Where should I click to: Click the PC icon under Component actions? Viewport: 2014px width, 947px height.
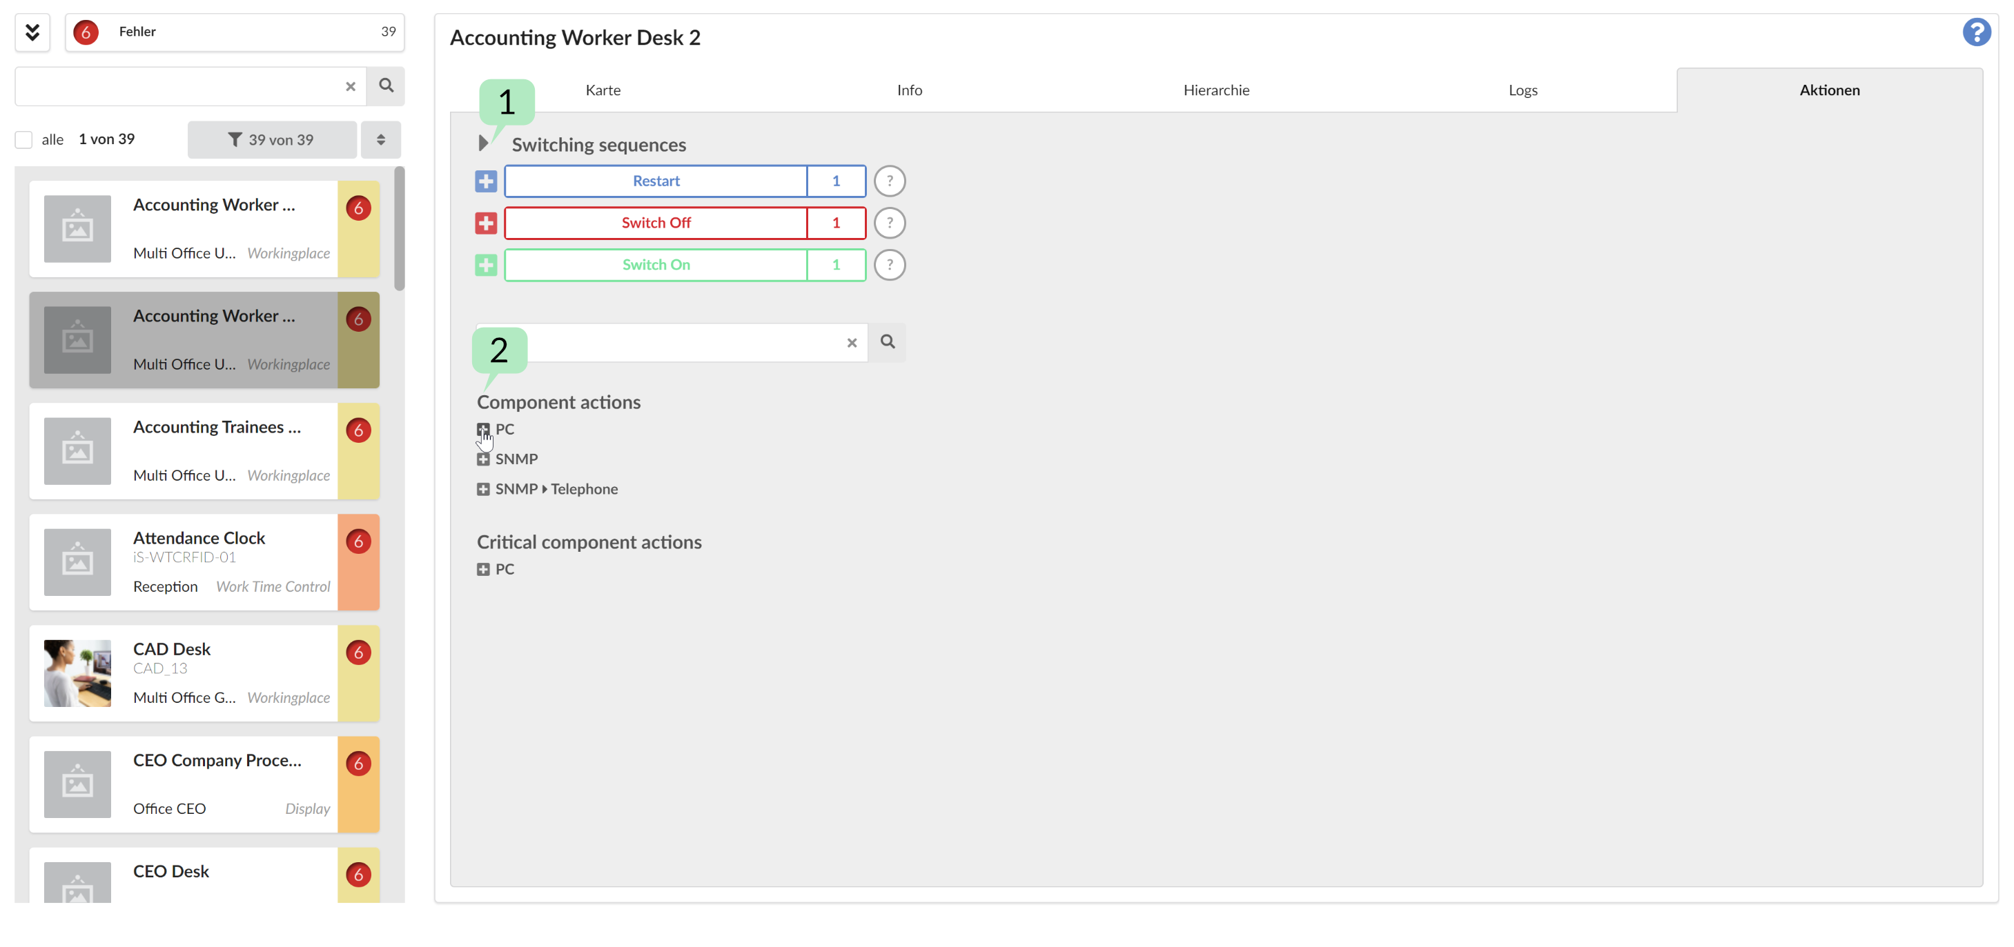[483, 428]
